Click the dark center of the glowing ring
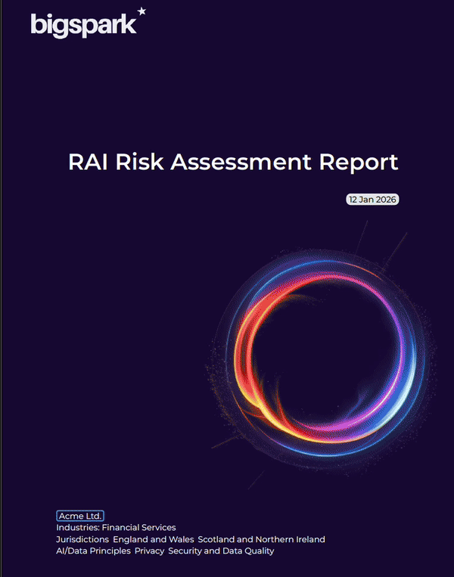 click(x=325, y=361)
